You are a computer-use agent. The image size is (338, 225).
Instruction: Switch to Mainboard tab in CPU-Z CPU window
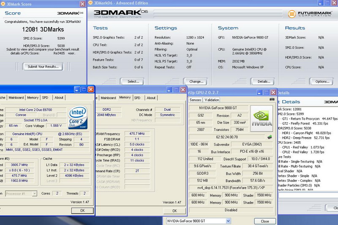pyautogui.click(x=16, y=98)
